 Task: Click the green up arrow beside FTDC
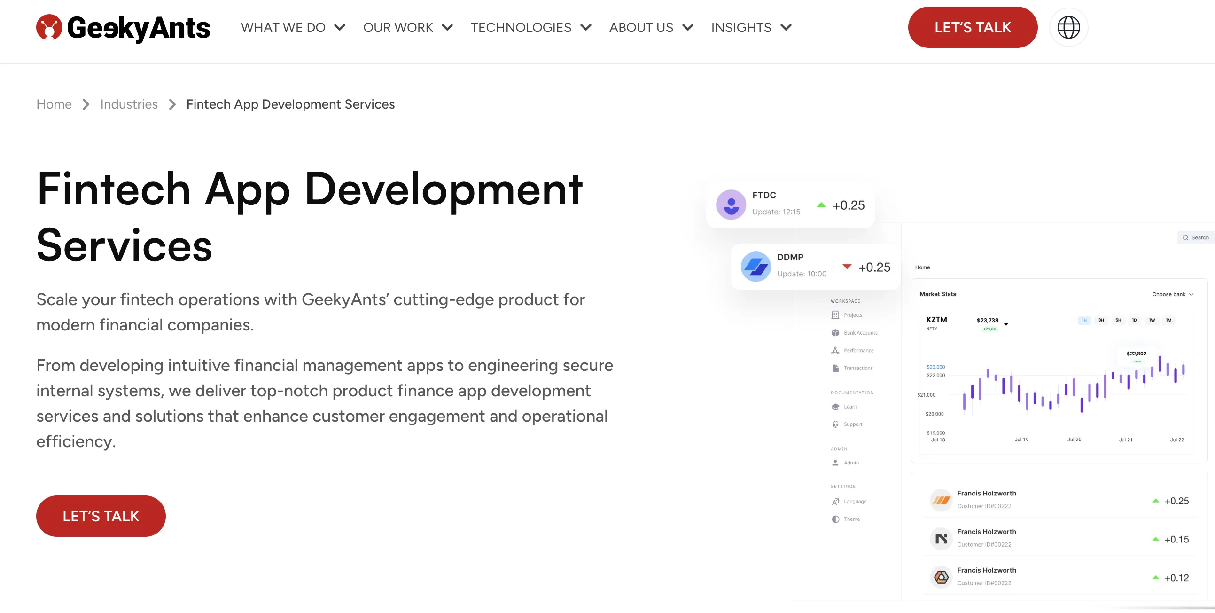coord(821,205)
